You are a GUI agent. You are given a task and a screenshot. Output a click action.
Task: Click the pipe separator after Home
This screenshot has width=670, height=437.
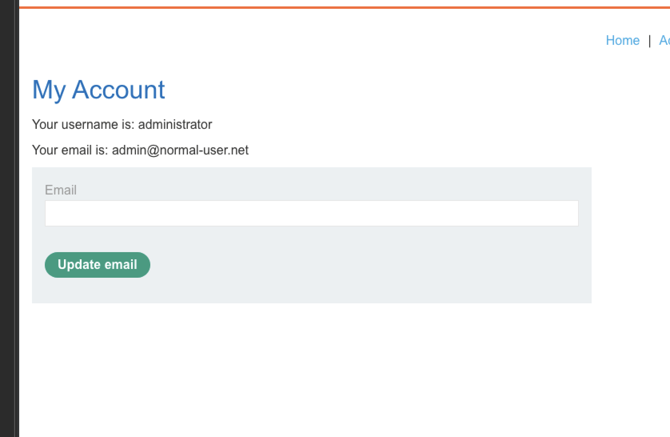[x=649, y=40]
